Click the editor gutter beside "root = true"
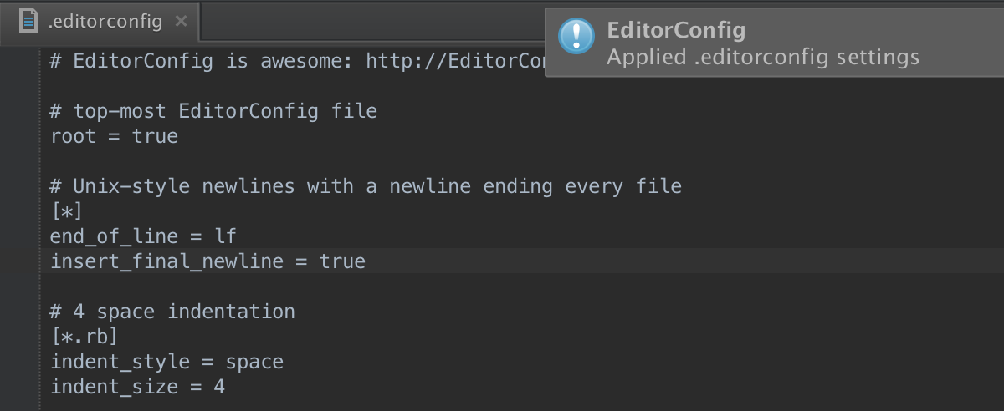Viewport: 1004px width, 411px height. coord(20,136)
